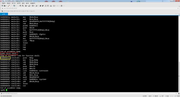Click the address bar lock icon
Screen dimensions: 180x97
[2, 8]
